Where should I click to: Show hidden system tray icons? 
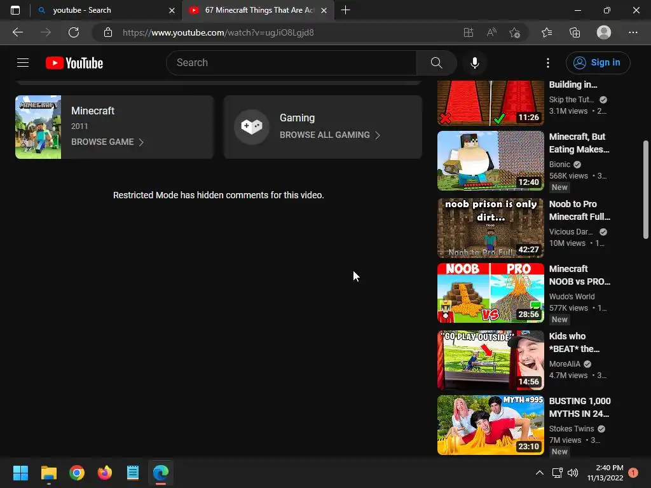coord(539,473)
